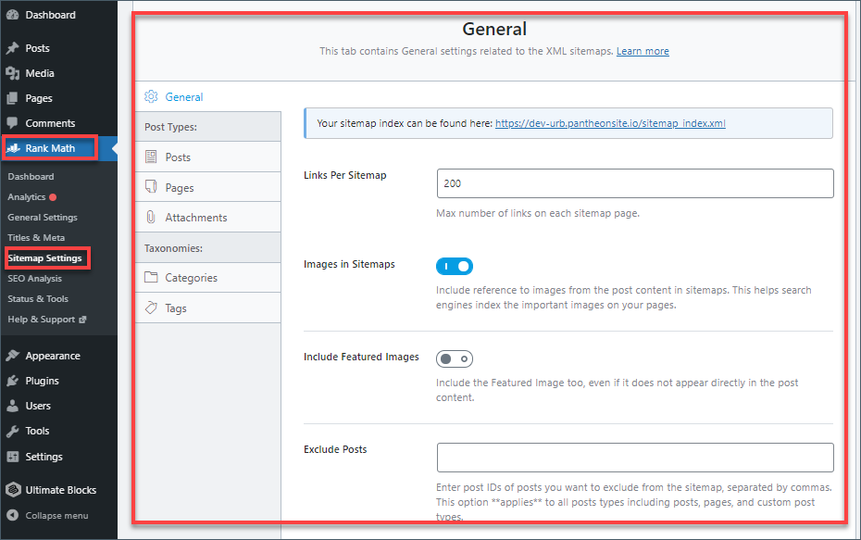Click the Pages icon in admin sidebar
The width and height of the screenshot is (861, 540).
pos(12,98)
